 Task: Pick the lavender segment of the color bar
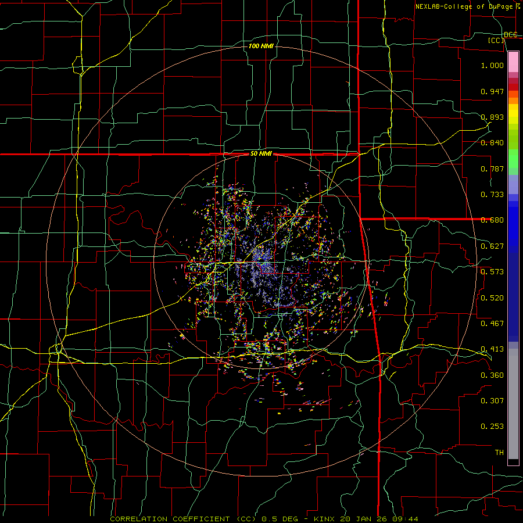[513, 184]
